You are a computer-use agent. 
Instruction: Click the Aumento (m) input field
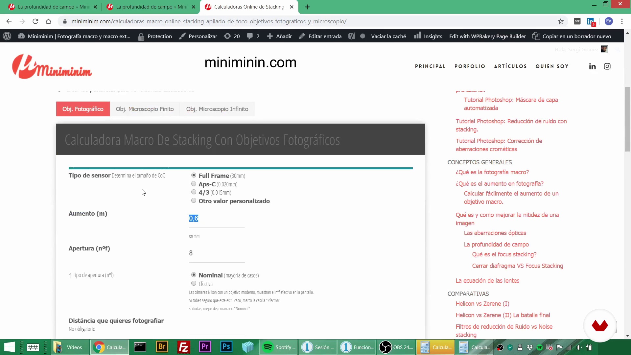[217, 219]
